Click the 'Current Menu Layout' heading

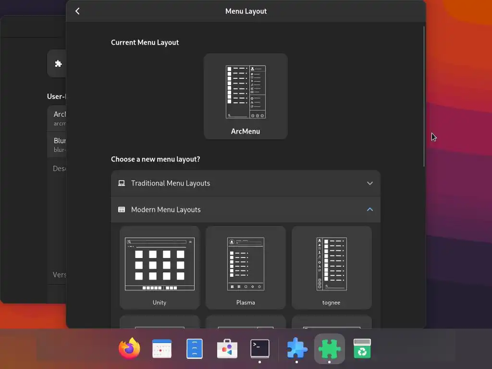[x=145, y=42]
